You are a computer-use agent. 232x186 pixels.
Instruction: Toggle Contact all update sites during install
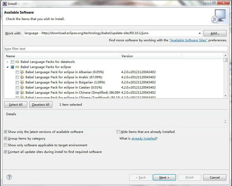[x=5, y=152]
